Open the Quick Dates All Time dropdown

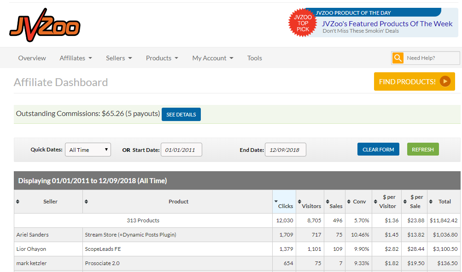tap(88, 150)
